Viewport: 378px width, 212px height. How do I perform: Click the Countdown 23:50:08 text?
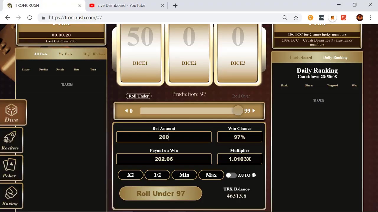[317, 77]
